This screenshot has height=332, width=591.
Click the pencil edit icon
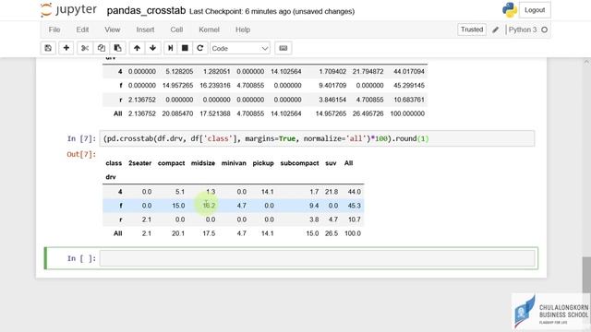click(x=495, y=30)
